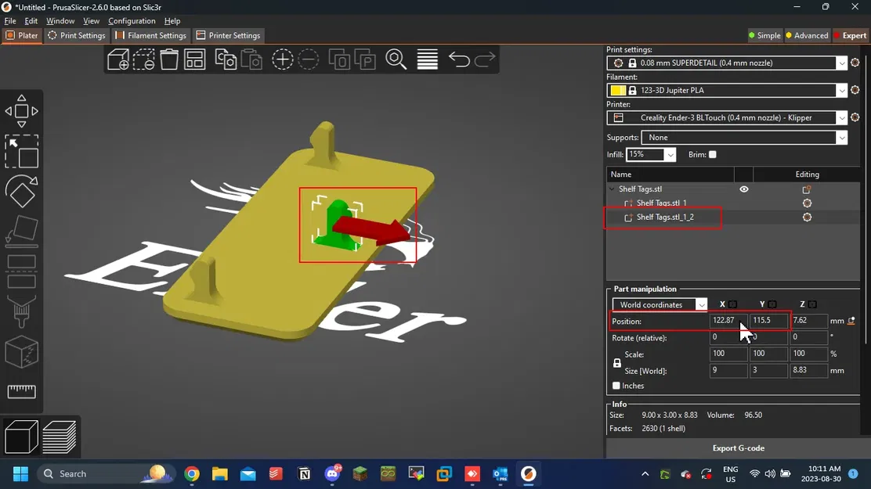Click the Variable layer height icon
The width and height of the screenshot is (871, 489).
(x=427, y=59)
